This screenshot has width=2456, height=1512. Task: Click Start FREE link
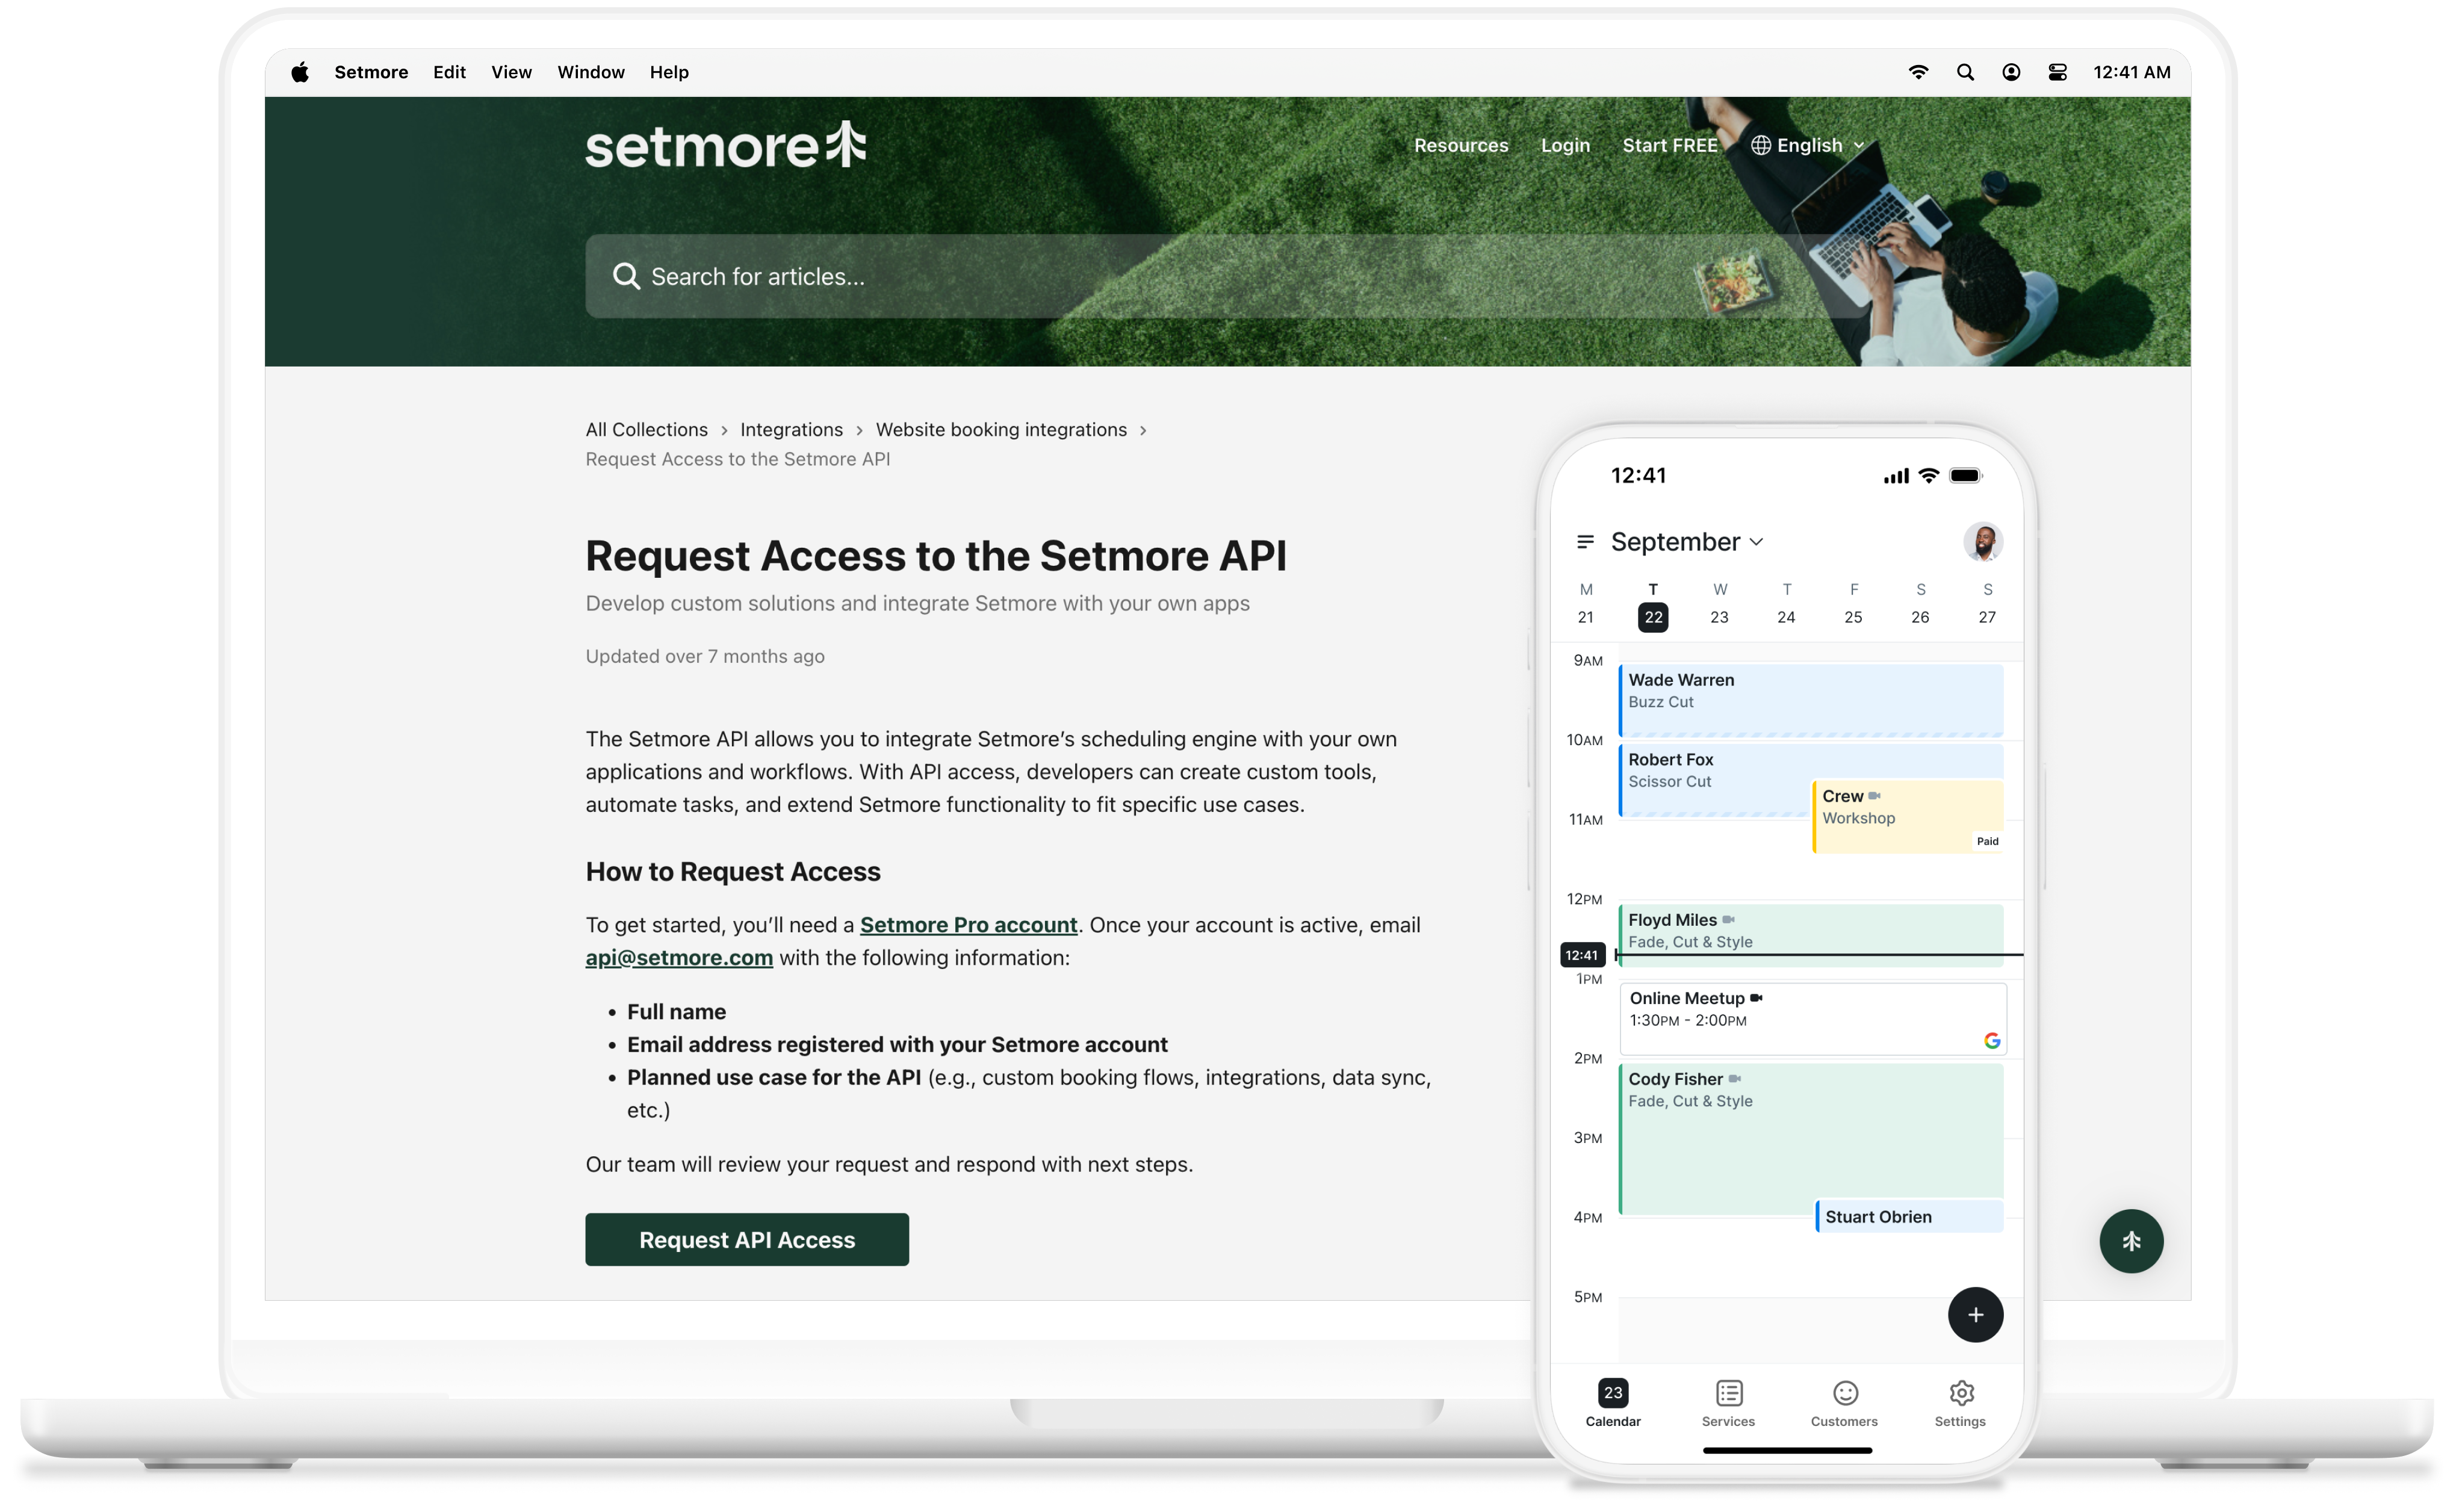(1670, 145)
